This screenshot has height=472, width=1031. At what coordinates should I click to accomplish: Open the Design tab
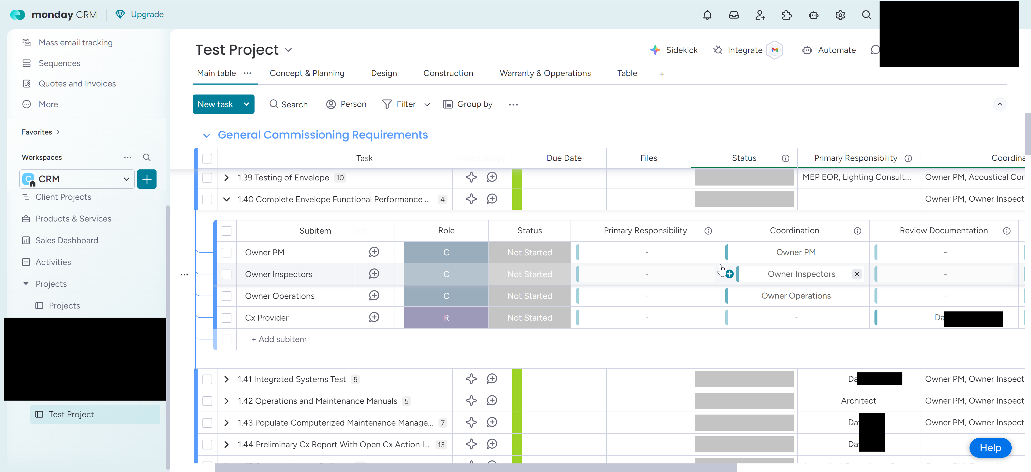coord(384,73)
